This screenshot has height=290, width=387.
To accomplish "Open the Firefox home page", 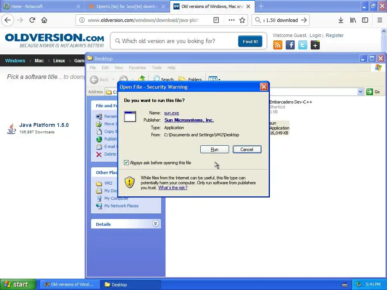I will coord(44,20).
